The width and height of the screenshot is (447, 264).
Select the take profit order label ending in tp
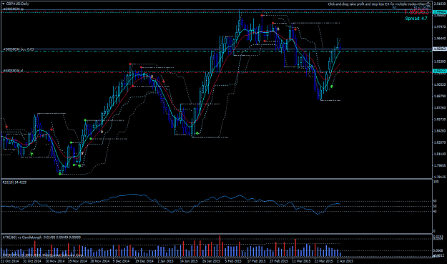13,9
